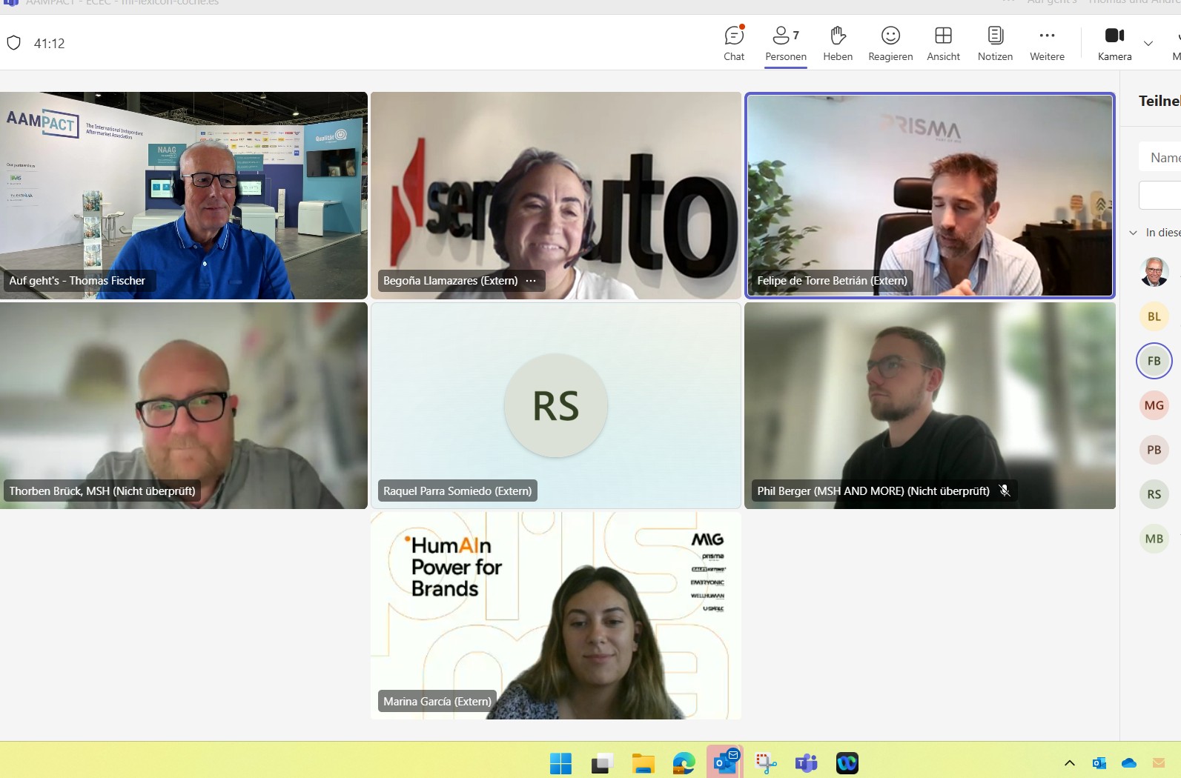Open the Weitere more options menu
This screenshot has height=778, width=1181.
point(1046,44)
